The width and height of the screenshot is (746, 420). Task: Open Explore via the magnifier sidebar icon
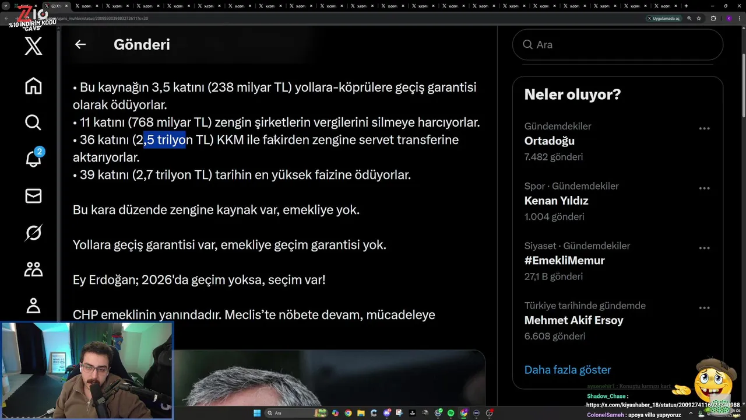pyautogui.click(x=33, y=123)
